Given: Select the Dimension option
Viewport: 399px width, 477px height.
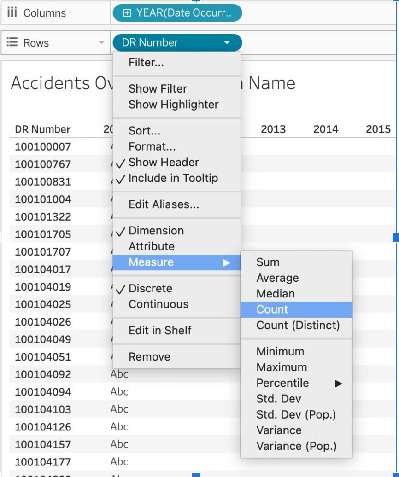Looking at the screenshot, I should click(x=176, y=231).
